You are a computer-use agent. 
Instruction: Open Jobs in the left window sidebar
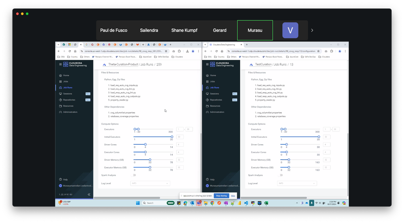click(66, 81)
